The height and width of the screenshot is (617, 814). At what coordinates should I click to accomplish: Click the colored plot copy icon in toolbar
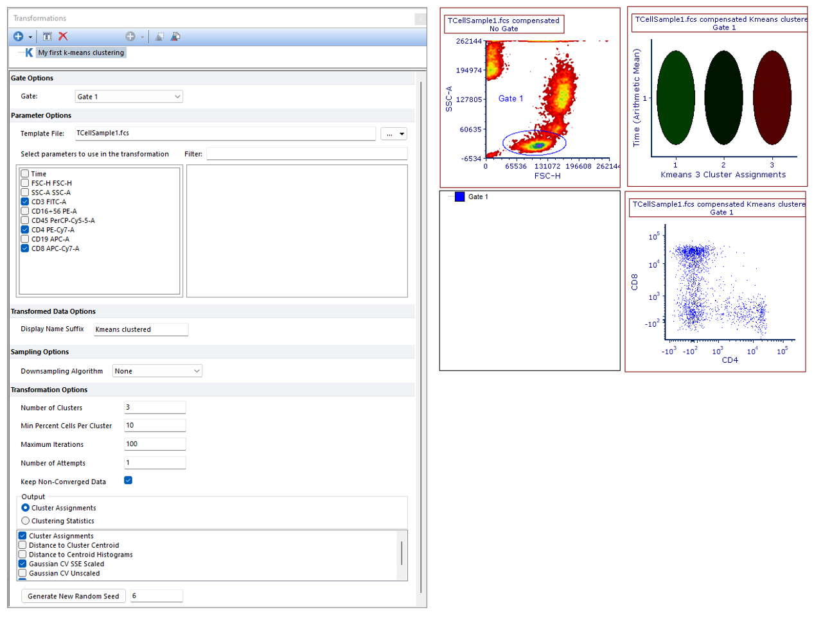pos(175,37)
